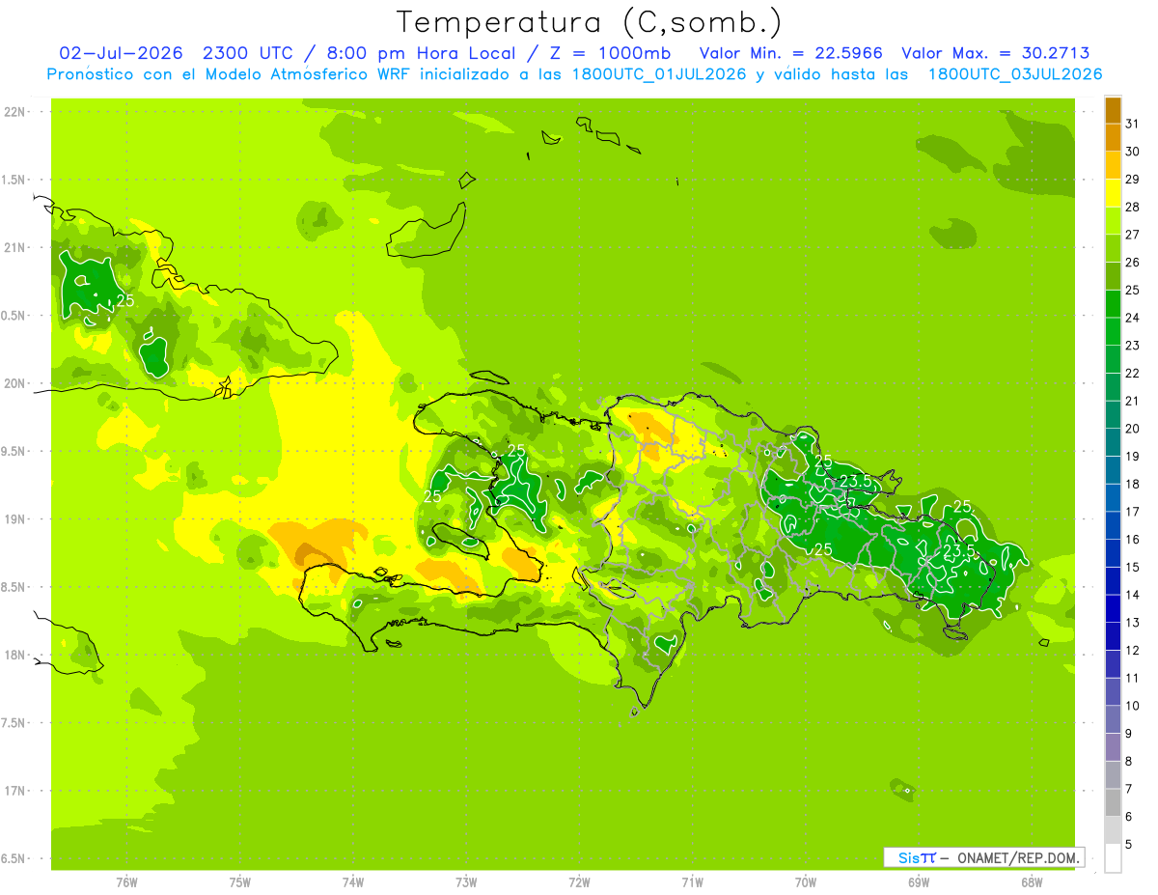Image resolution: width=1158 pixels, height=895 pixels.
Task: Click the "19N" latitude label
Action: point(14,519)
